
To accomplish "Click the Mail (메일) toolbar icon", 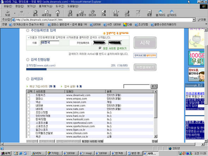I will point(115,13).
